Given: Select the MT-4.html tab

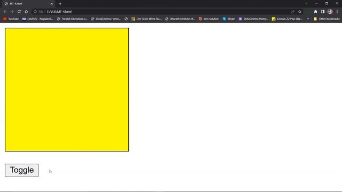Looking at the screenshot, I should 28,4.
